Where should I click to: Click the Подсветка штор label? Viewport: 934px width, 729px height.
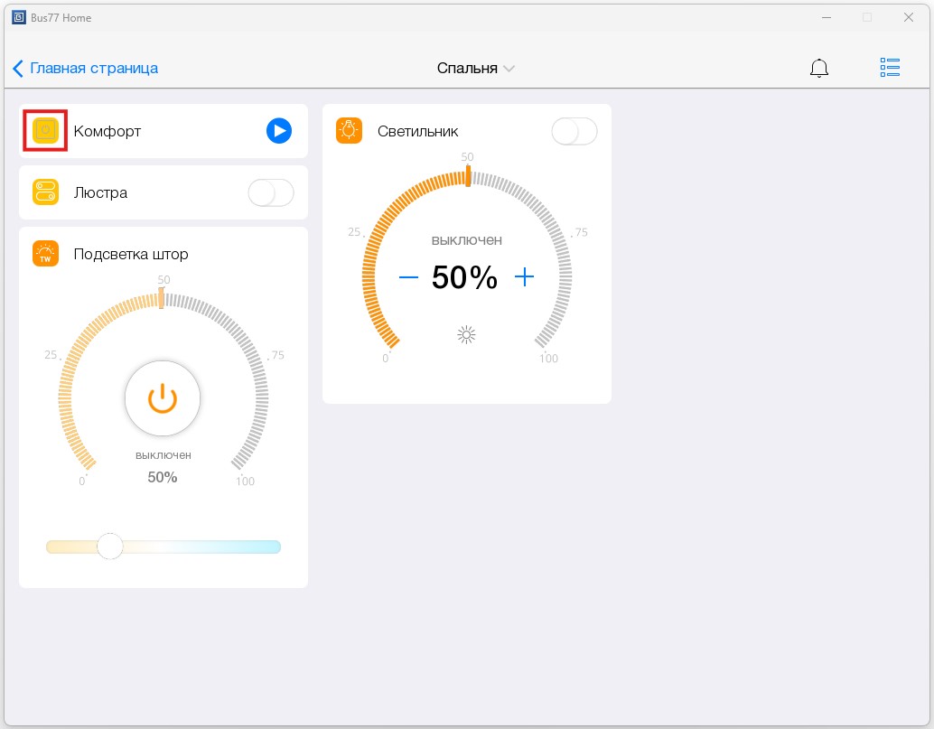point(131,254)
